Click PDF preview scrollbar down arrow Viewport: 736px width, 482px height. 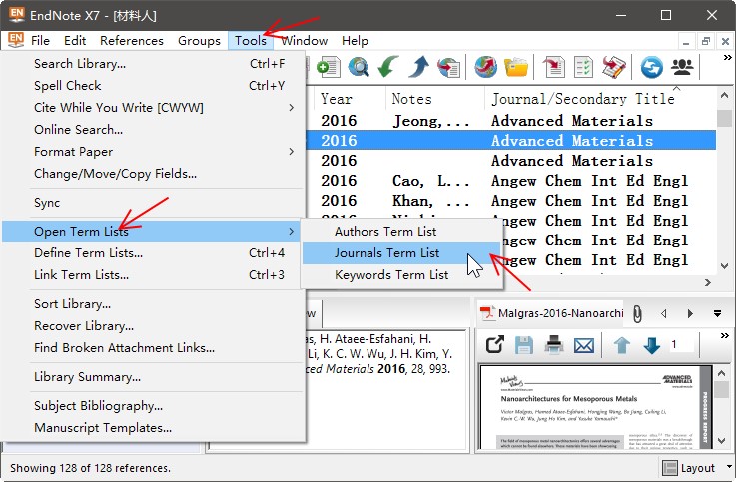click(722, 441)
